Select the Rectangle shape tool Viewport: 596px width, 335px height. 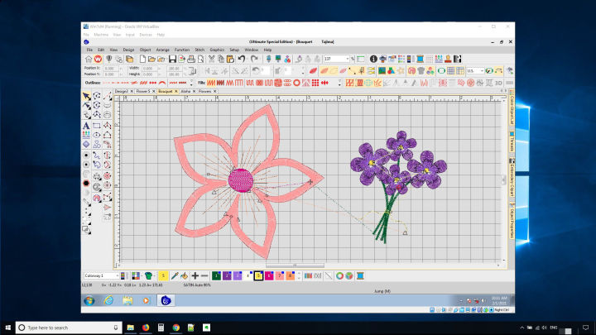[x=97, y=126]
